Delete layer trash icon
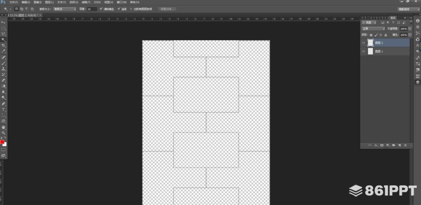Screen dimensions: 421x205 tap(405, 145)
